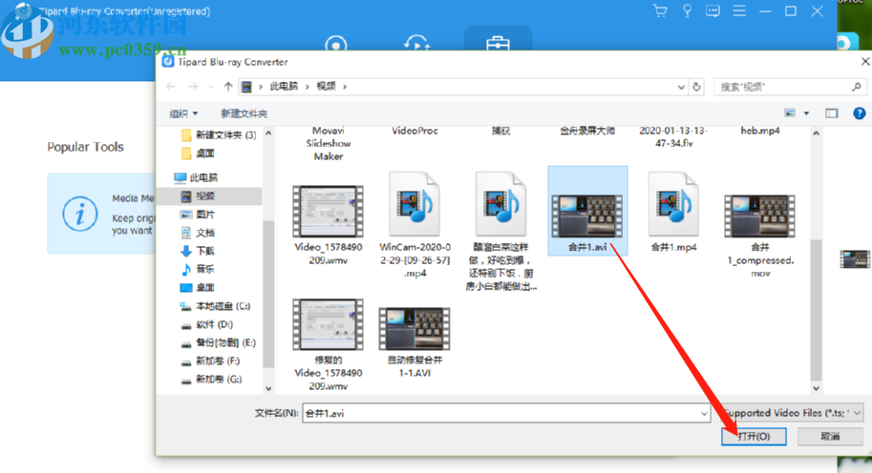
Task: Go back in the file dialog
Action: coord(171,87)
